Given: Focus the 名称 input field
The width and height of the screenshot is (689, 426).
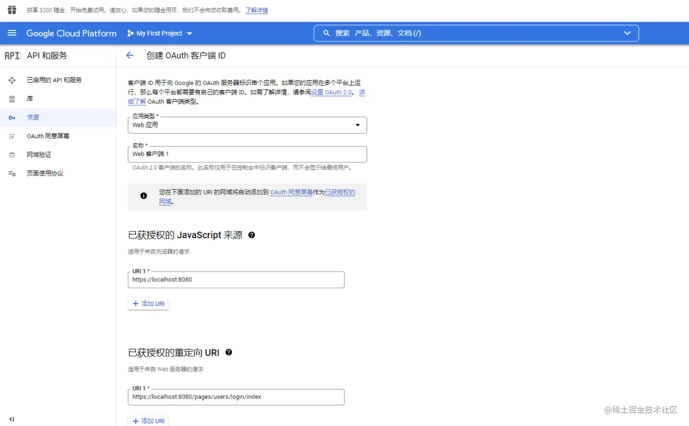Looking at the screenshot, I should [x=247, y=154].
